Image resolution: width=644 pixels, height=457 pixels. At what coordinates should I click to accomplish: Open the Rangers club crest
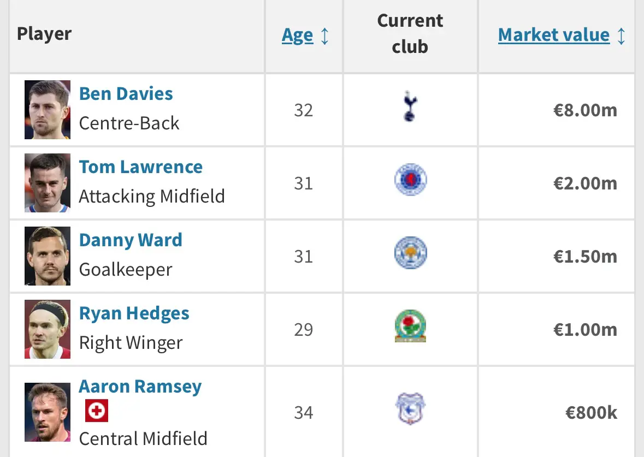click(x=410, y=180)
